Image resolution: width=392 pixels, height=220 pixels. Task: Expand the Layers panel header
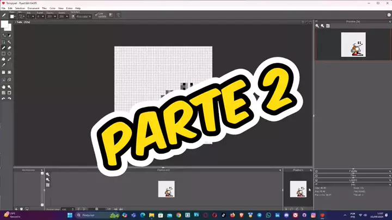(352, 179)
